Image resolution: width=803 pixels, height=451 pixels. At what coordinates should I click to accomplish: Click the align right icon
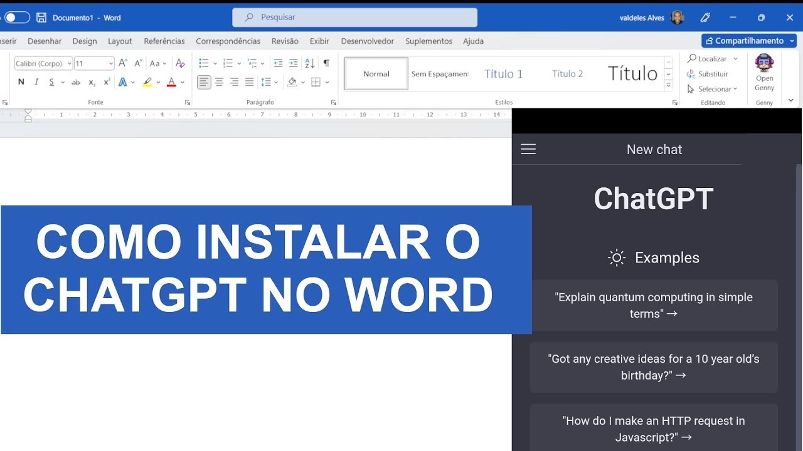[x=234, y=82]
